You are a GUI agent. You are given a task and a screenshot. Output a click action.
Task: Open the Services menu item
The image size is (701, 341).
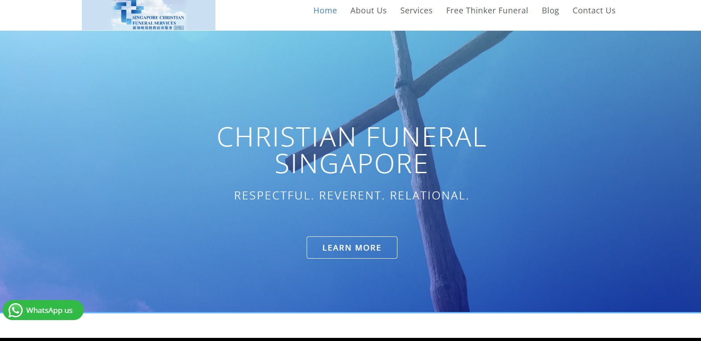point(416,11)
